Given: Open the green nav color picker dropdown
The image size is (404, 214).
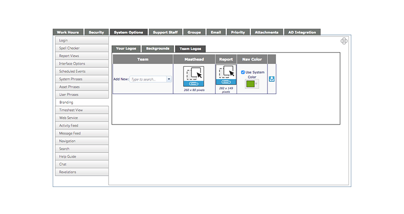Looking at the screenshot, I should click(252, 84).
